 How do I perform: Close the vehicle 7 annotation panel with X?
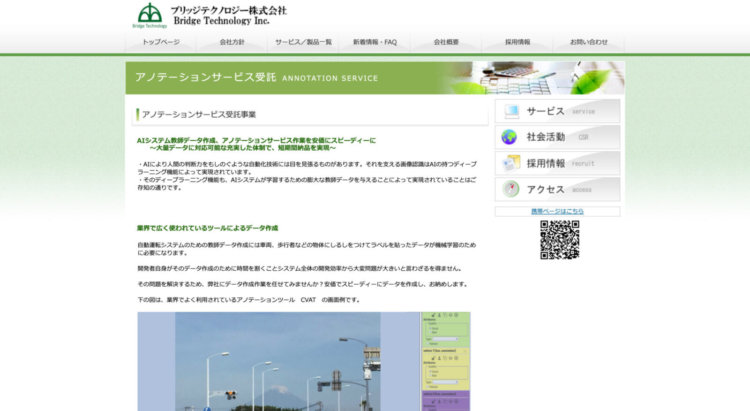pyautogui.click(x=465, y=351)
